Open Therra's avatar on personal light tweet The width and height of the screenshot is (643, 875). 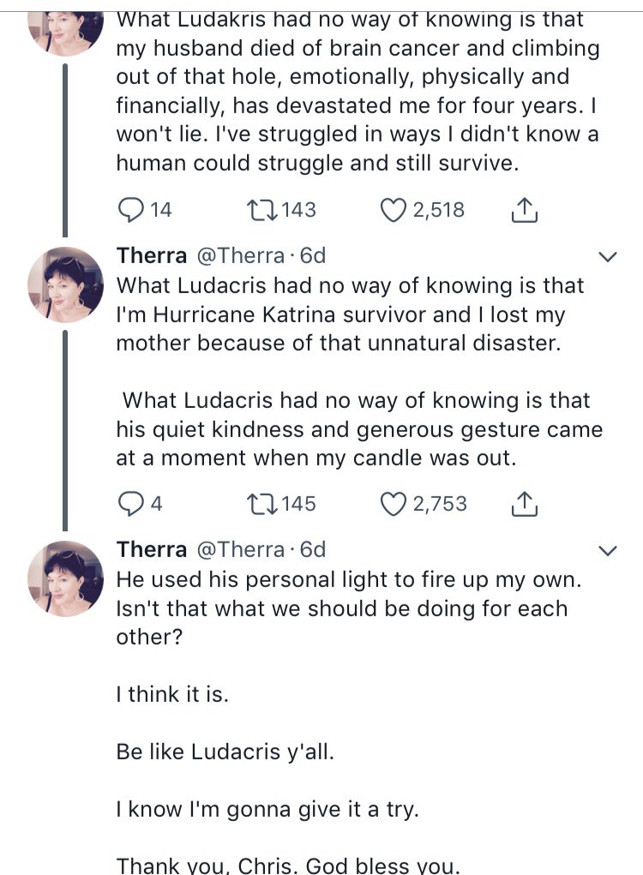pos(66,578)
